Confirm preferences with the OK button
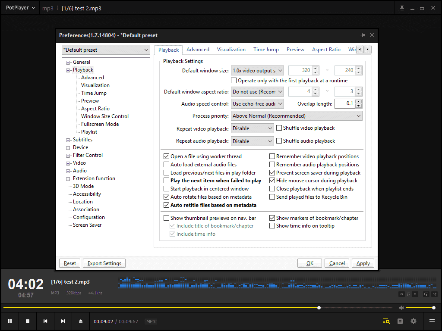This screenshot has height=331, width=442. tap(309, 263)
